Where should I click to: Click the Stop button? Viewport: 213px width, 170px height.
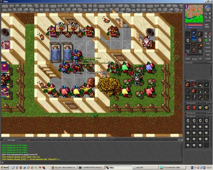click(x=208, y=44)
